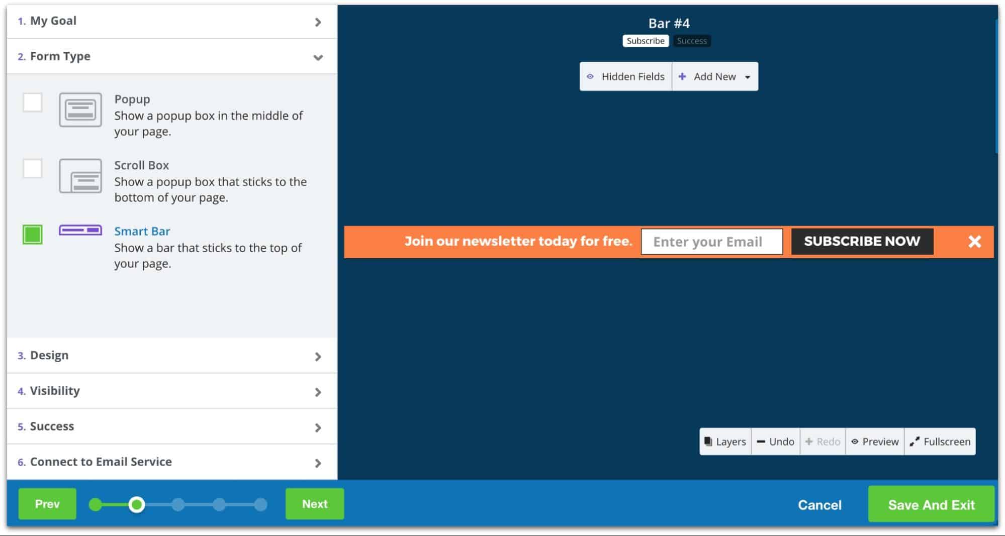Viewport: 1005px width, 536px height.
Task: Preview the smart bar form
Action: [x=875, y=442]
